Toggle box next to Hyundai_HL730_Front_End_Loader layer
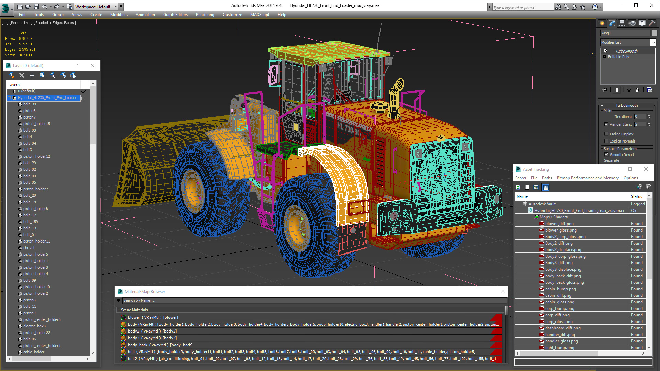 83,98
